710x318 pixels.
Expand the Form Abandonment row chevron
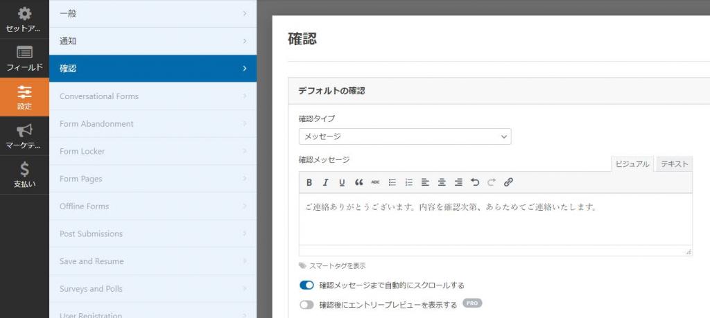(x=245, y=123)
